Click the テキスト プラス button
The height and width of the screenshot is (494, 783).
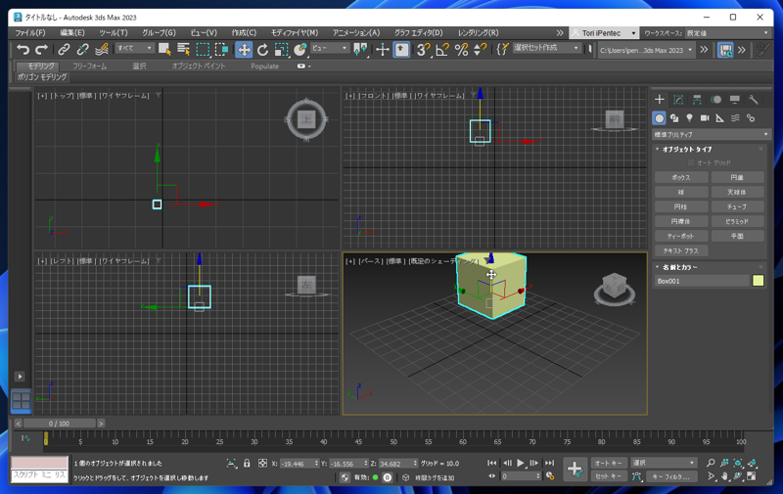pyautogui.click(x=681, y=250)
